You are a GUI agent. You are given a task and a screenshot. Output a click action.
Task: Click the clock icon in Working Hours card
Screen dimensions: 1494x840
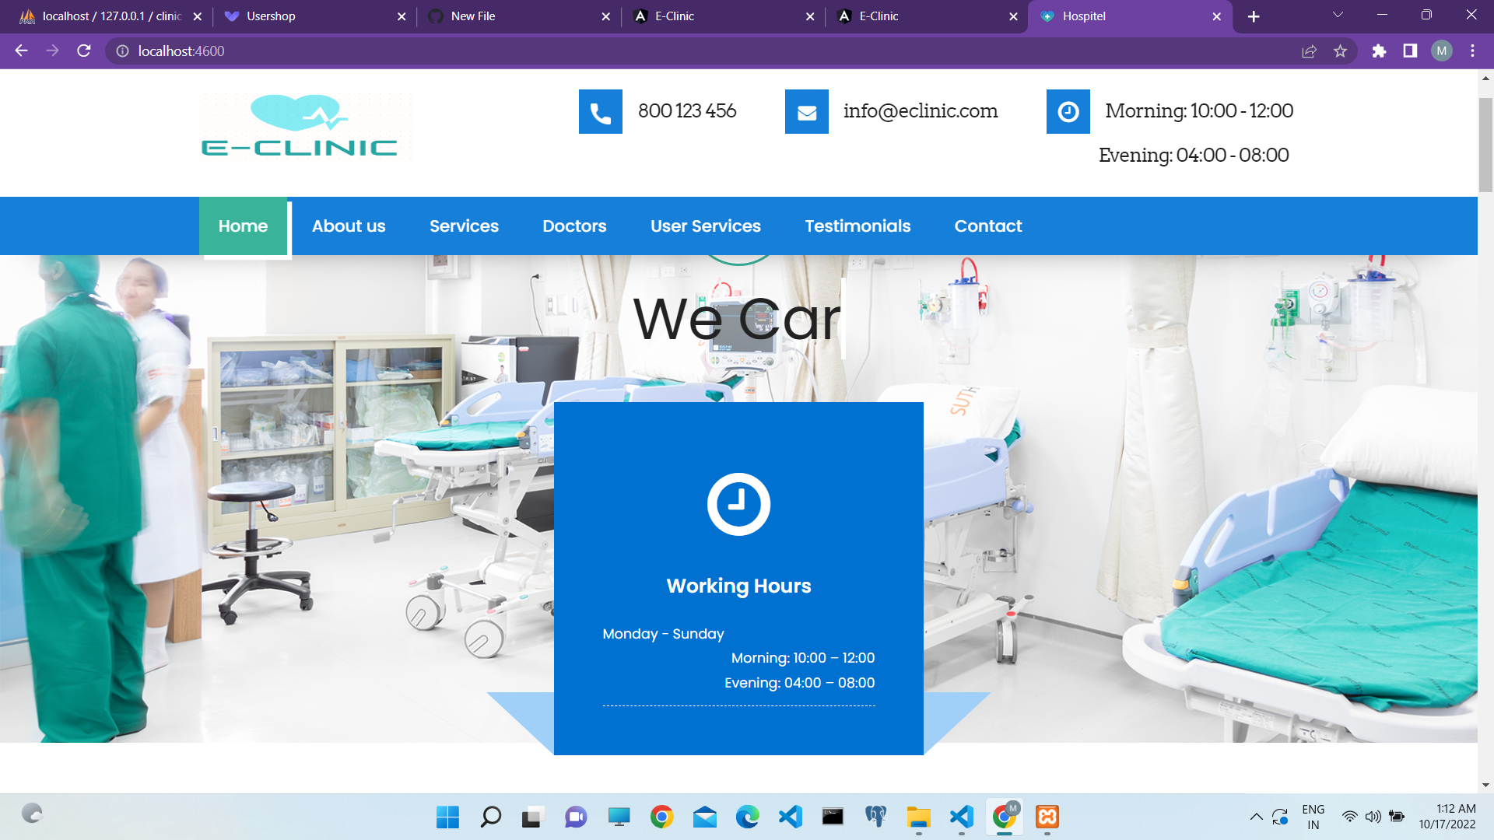738,503
